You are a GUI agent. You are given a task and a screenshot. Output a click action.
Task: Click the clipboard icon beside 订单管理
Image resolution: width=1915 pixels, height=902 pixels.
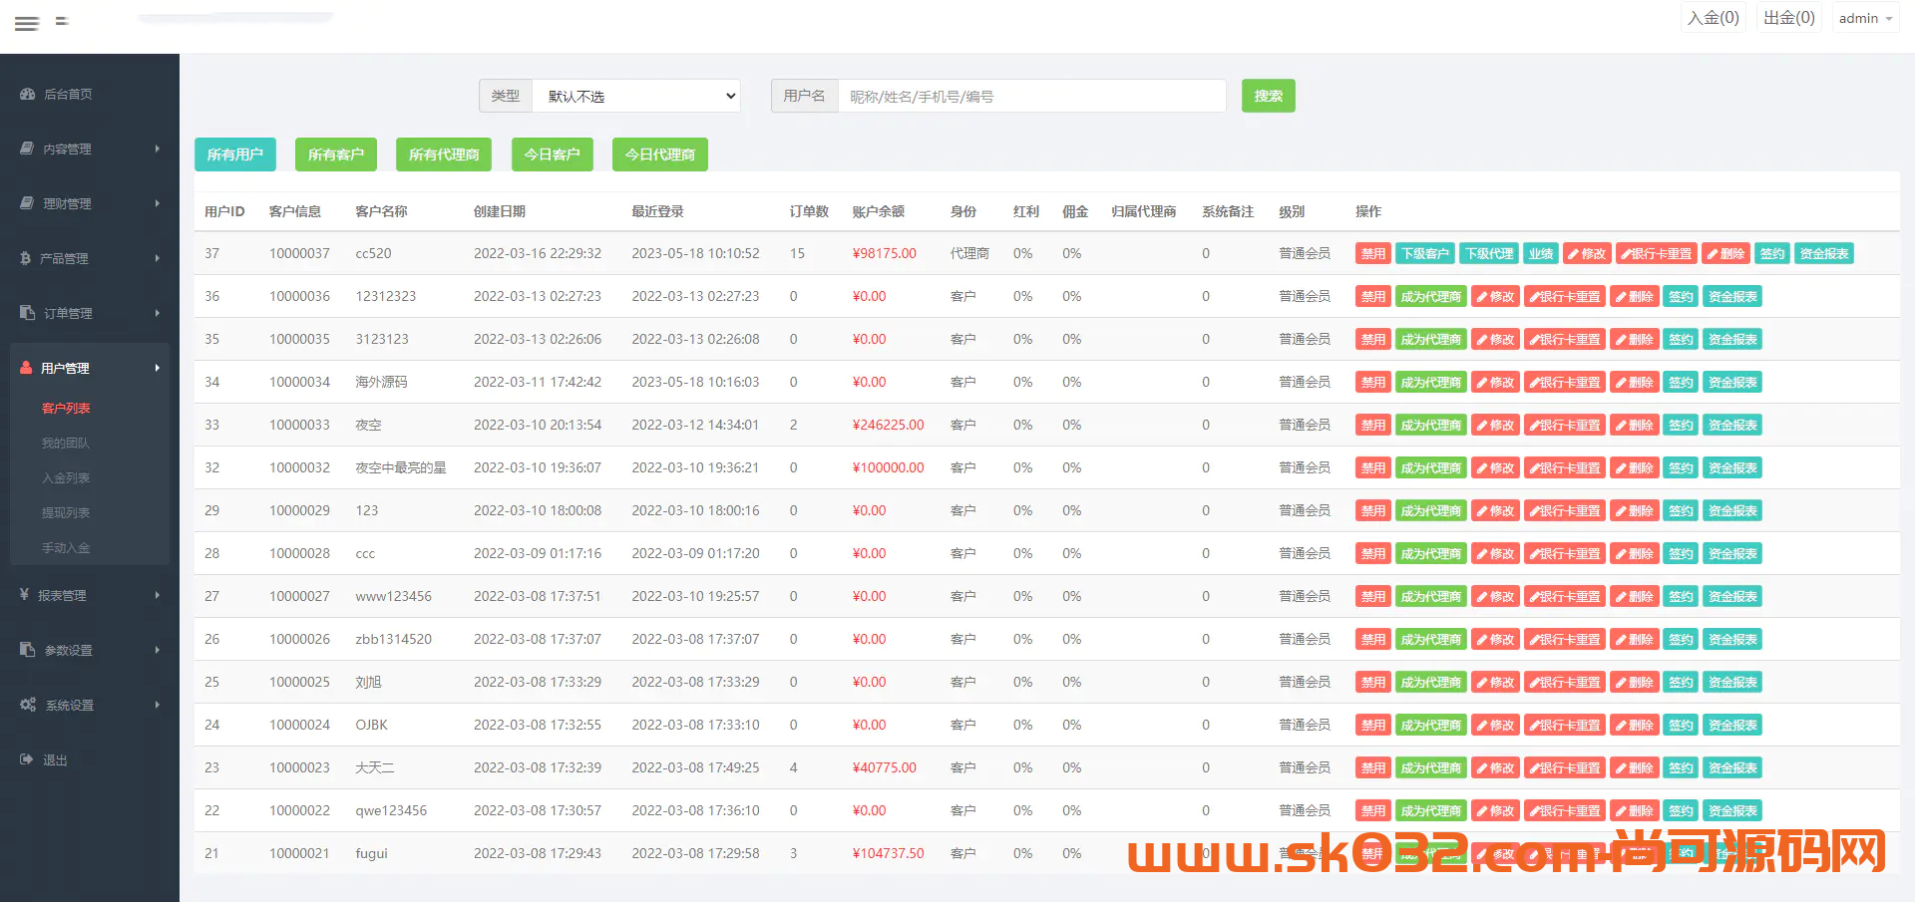point(27,313)
